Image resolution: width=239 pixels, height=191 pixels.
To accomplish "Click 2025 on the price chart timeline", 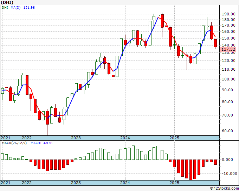I will coord(174,138).
